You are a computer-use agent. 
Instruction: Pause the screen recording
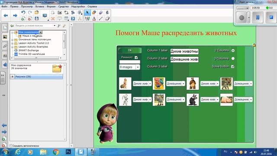[258, 17]
